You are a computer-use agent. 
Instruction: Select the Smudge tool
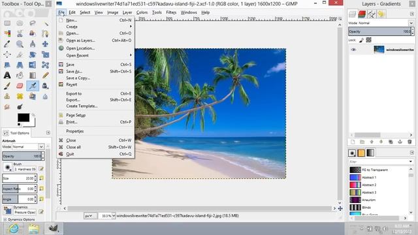[7, 107]
